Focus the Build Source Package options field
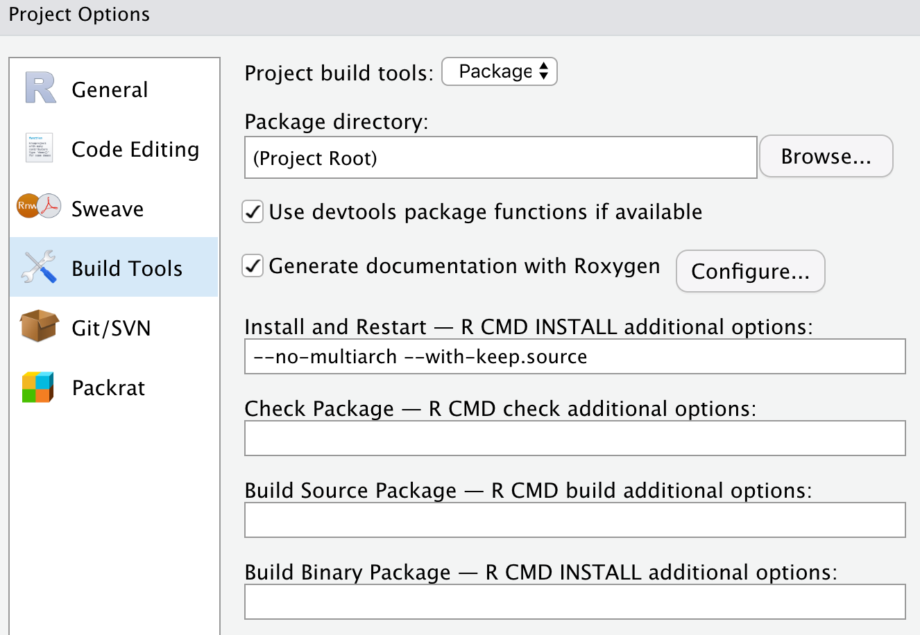The image size is (920, 635). coord(574,520)
